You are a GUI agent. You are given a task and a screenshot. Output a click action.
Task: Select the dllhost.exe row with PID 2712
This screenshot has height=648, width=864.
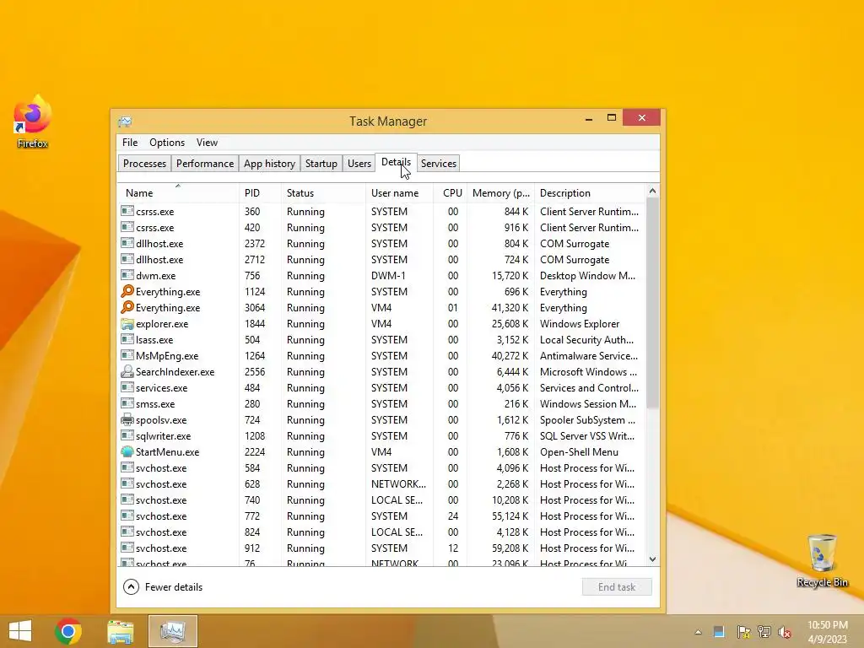tap(381, 260)
